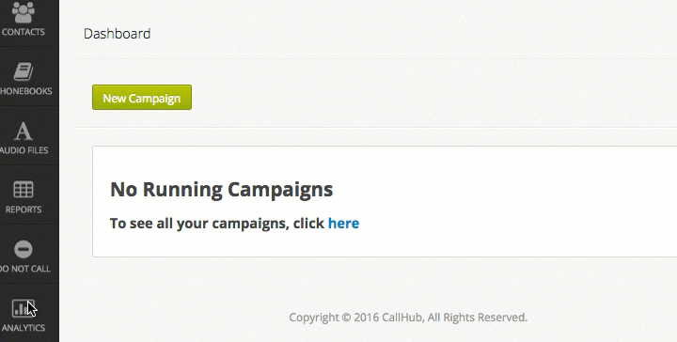
Task: Select the No Running Campaigns heading
Action: coord(222,190)
